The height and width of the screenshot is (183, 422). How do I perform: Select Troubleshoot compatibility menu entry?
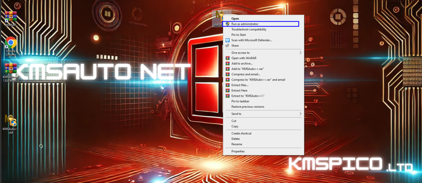pyautogui.click(x=249, y=29)
